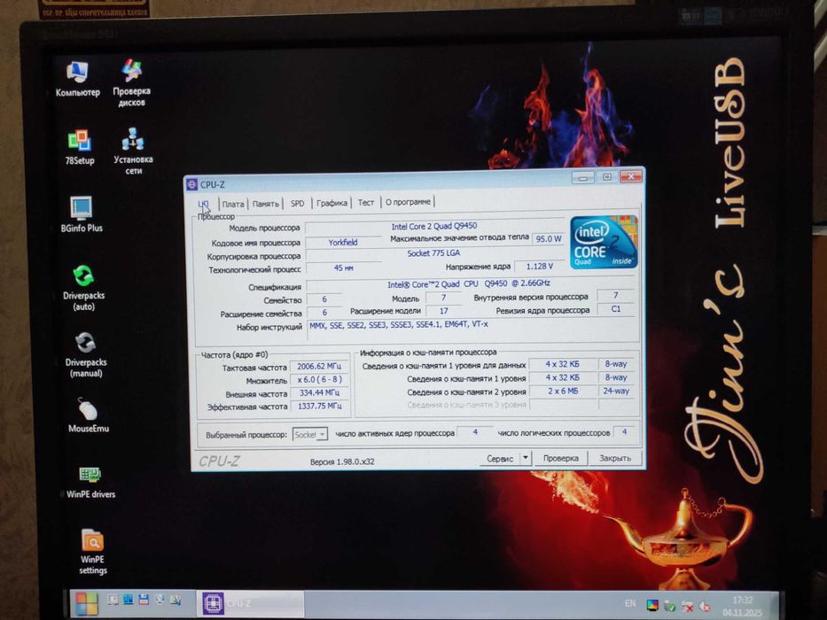This screenshot has width=827, height=620.
Task: Select the Driverpacks (manual) icon
Action: [x=85, y=355]
